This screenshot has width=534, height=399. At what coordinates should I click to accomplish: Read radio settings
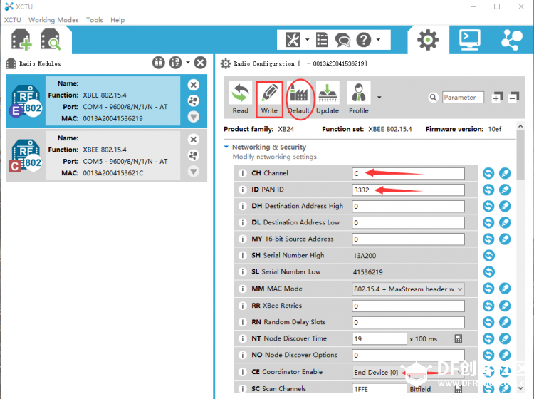tap(240, 99)
